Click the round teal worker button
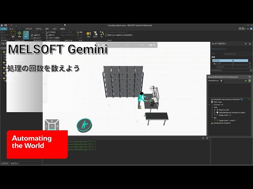The height and width of the screenshot is (189, 253). [x=84, y=125]
